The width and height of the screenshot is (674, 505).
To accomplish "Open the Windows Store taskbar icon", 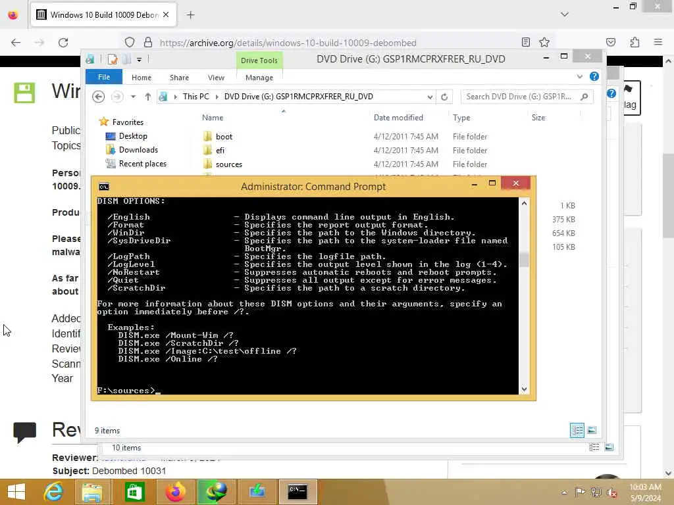I will [134, 492].
